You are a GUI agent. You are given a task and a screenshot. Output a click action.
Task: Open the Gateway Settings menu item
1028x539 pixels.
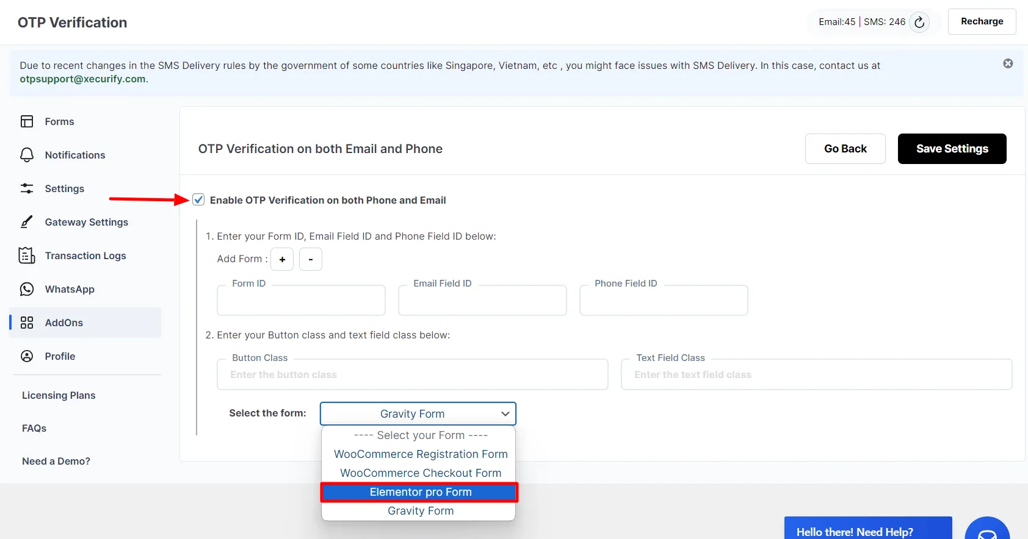[x=85, y=222]
